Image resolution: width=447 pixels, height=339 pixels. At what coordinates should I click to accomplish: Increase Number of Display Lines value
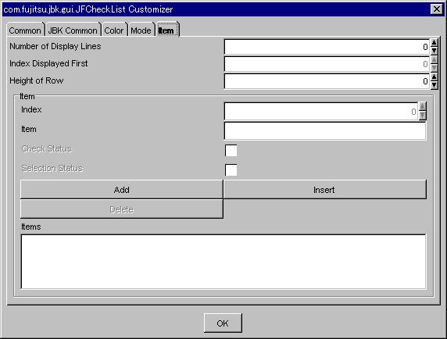click(x=434, y=43)
